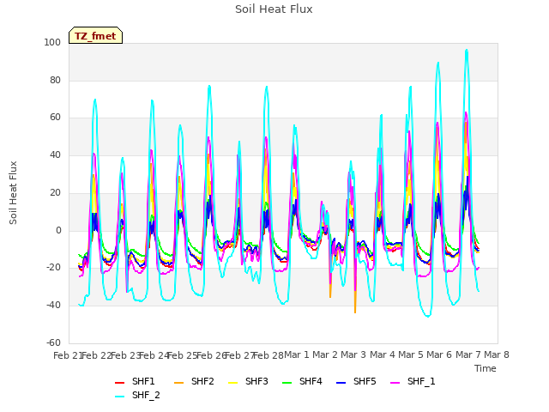Toggle the SHF3 series in the legend
Image resolution: width=549 pixels, height=412 pixels.
pyautogui.click(x=248, y=381)
